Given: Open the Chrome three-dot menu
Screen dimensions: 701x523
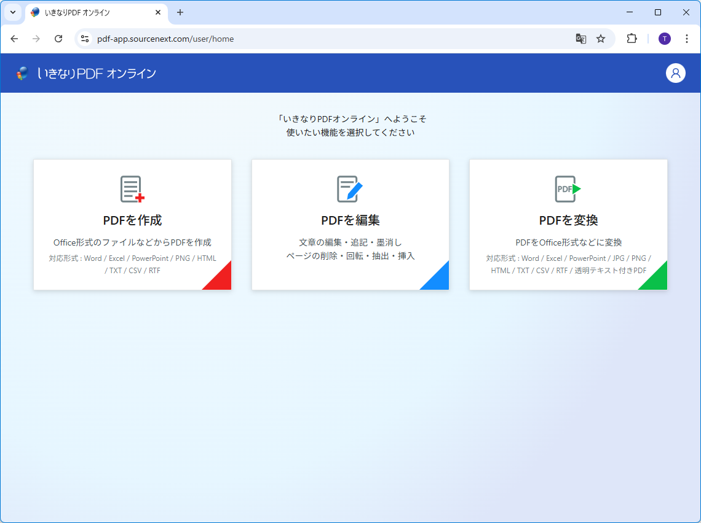Looking at the screenshot, I should click(x=687, y=39).
